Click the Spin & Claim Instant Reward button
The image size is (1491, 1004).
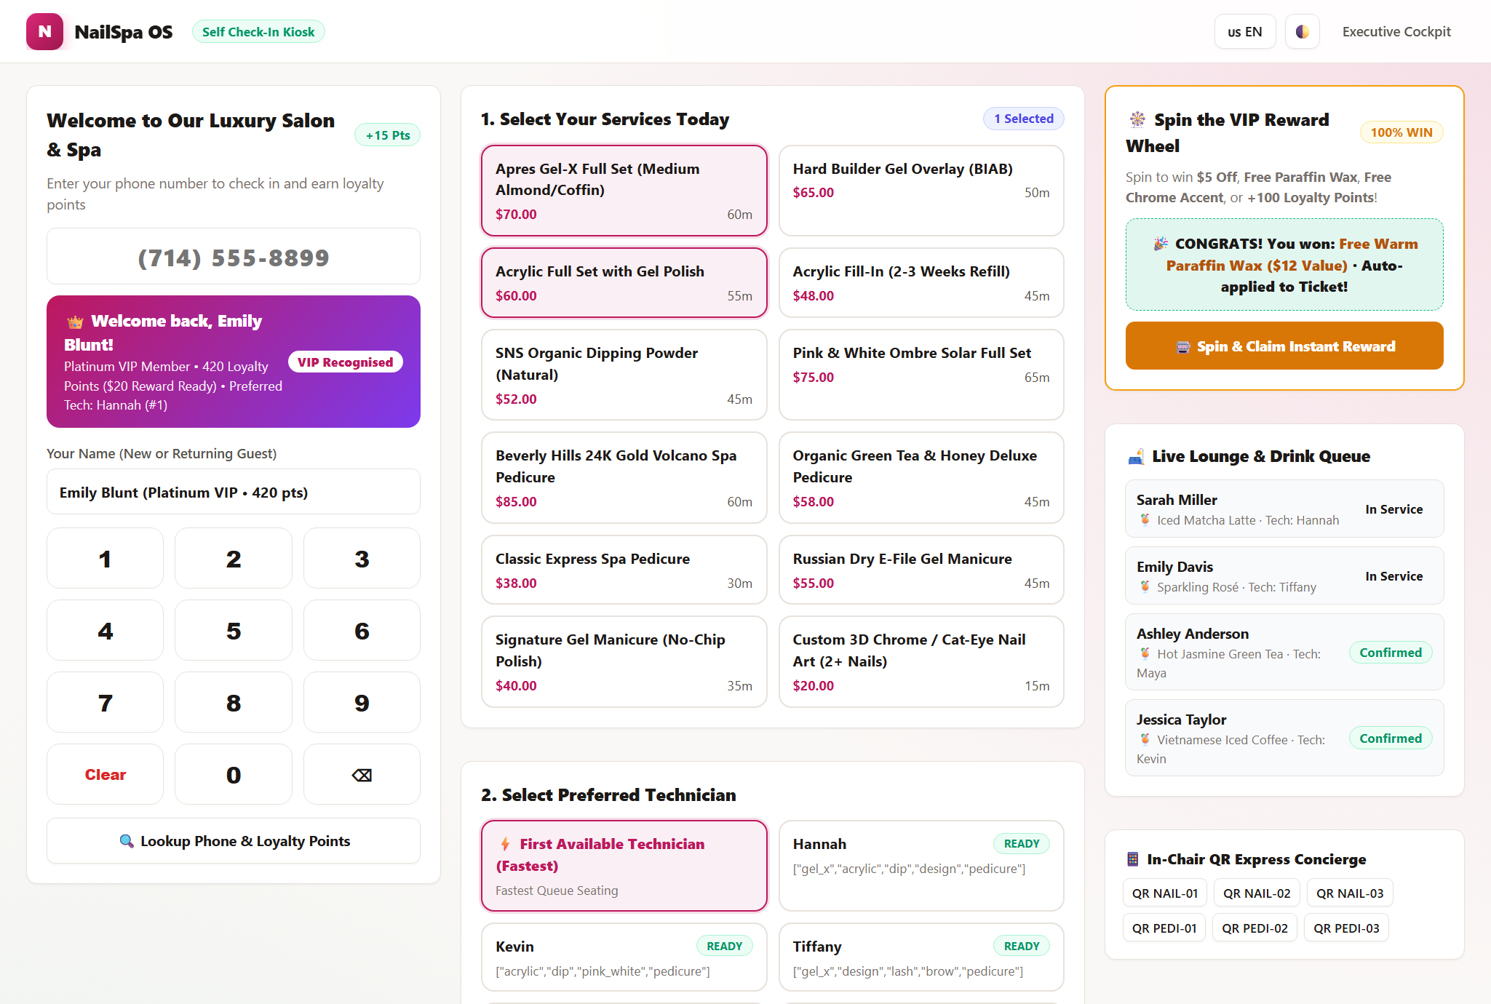(x=1284, y=346)
